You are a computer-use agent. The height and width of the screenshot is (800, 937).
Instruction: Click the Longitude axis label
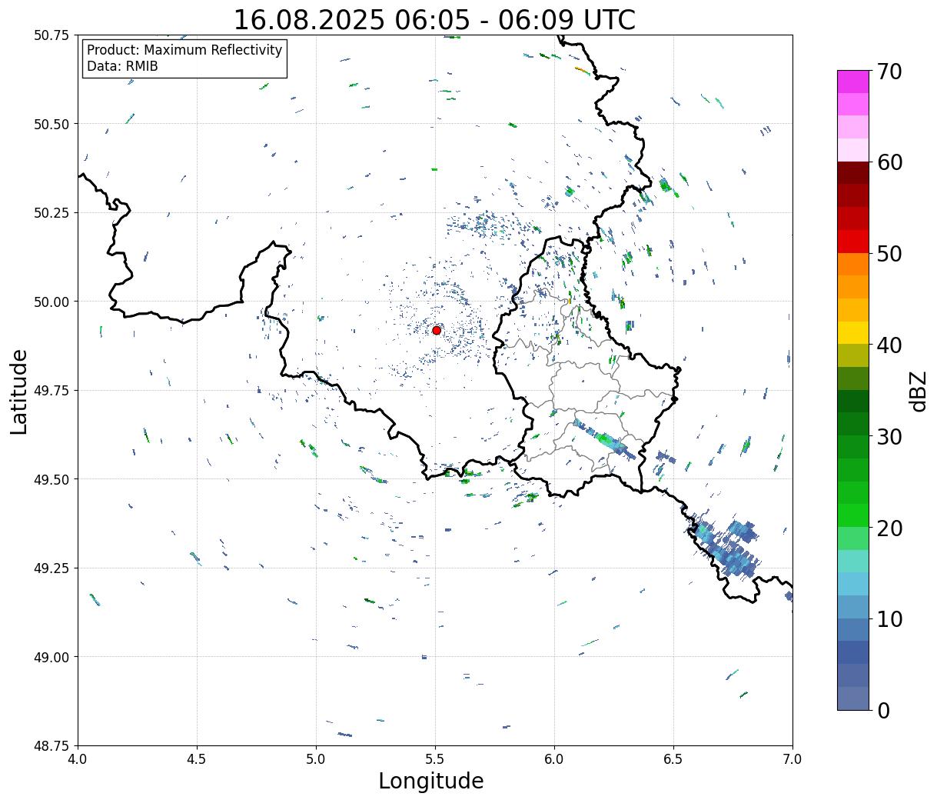[430, 781]
